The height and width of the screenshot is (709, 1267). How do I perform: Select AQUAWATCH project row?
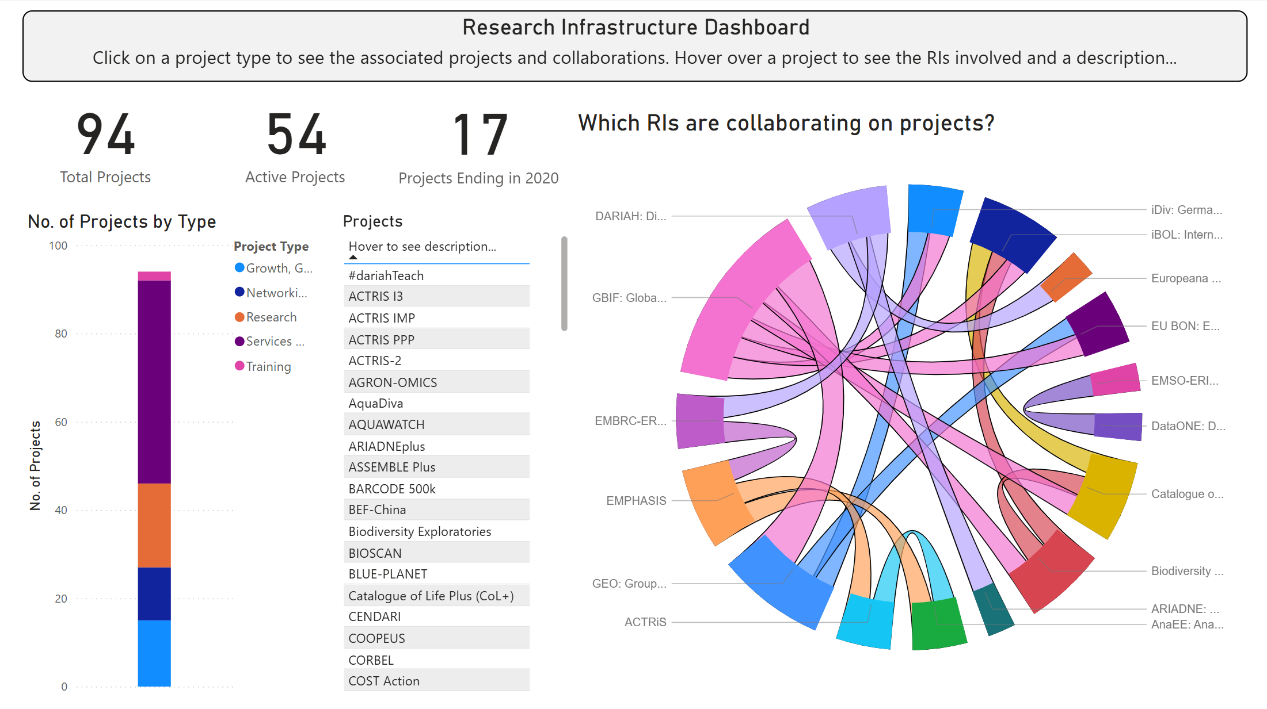437,424
